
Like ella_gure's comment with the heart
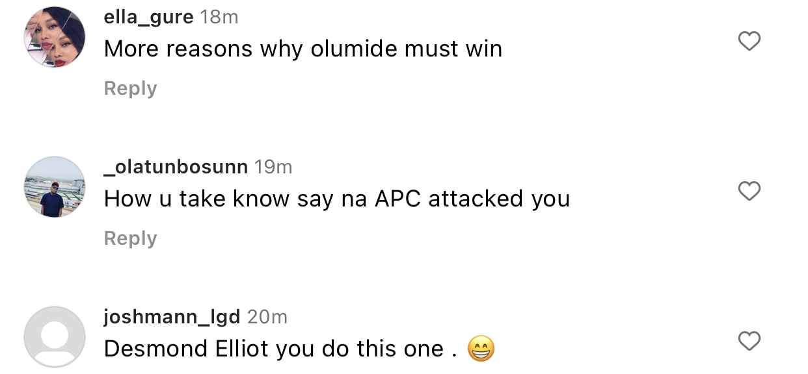[x=749, y=42]
